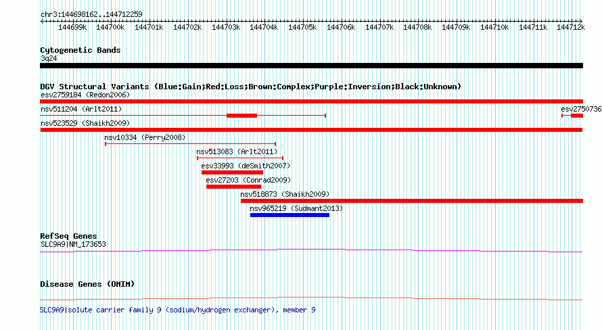Open variant label esv27203 (Conrad2009)
Viewport: 602px width, 330px height.
tap(248, 180)
